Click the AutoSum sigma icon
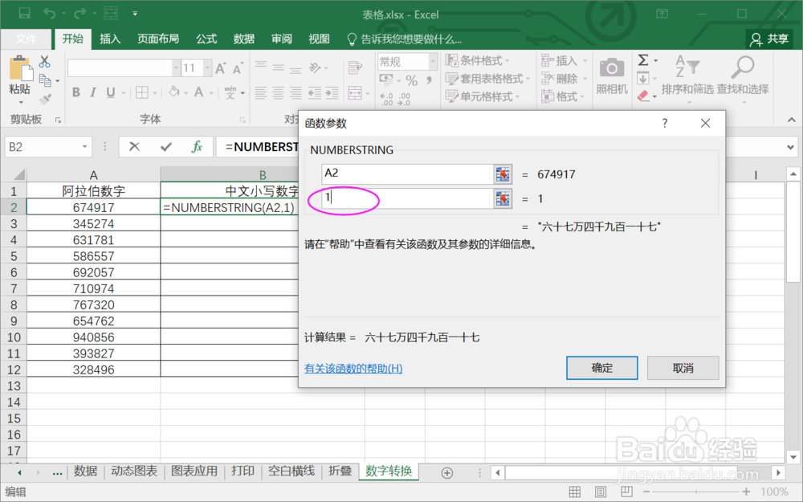This screenshot has width=803, height=502. tap(643, 60)
